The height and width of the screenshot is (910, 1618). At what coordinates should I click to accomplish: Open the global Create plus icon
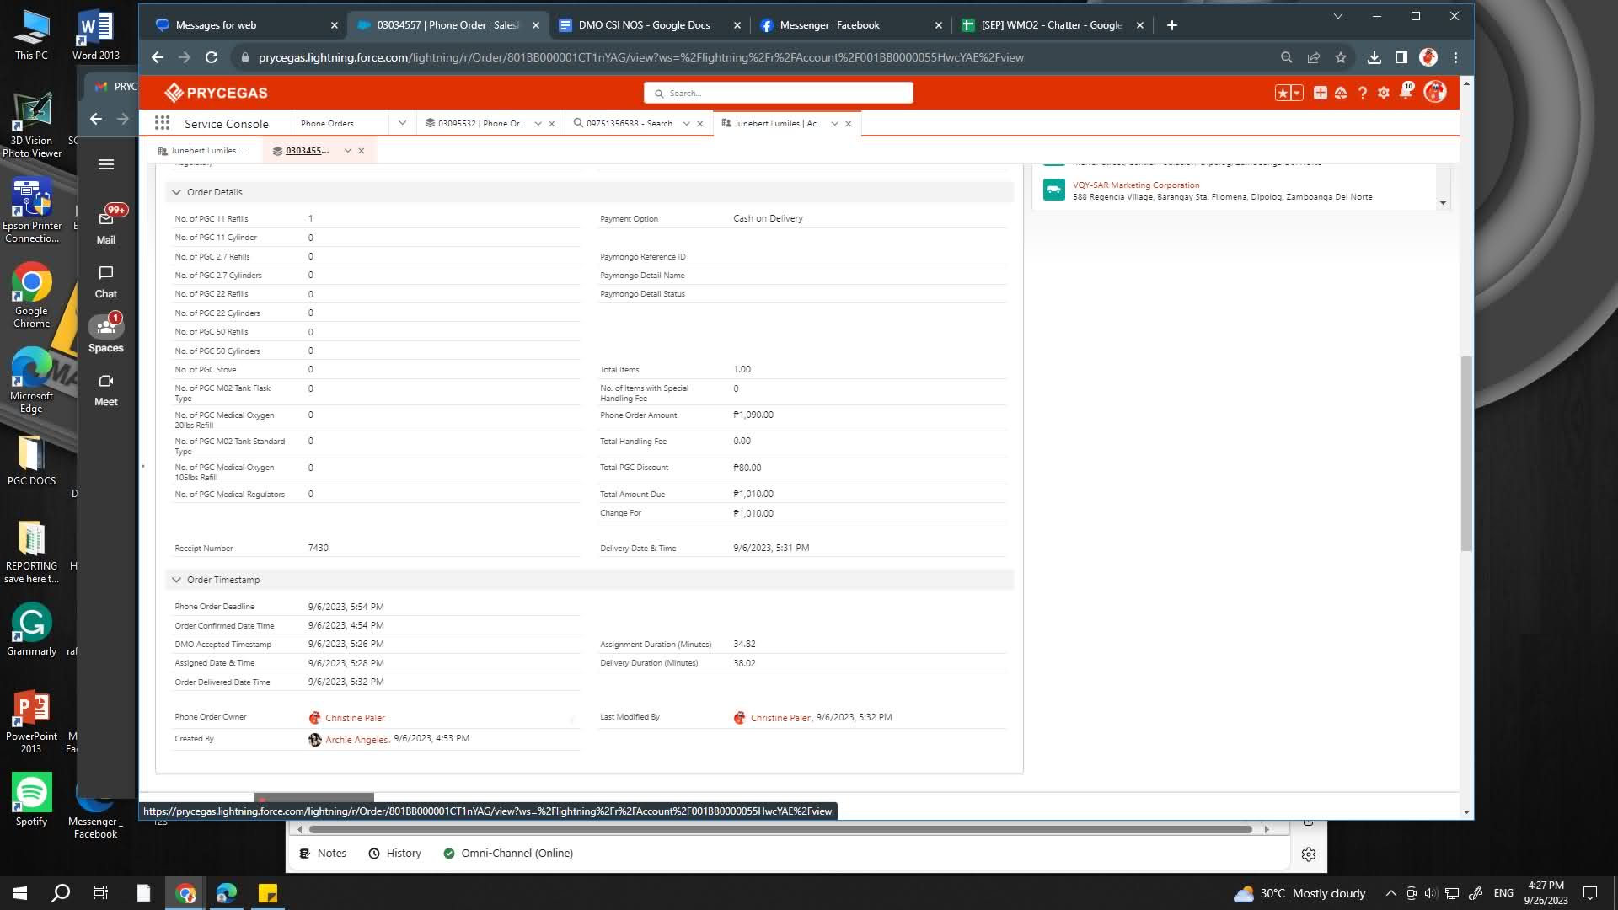click(x=1321, y=93)
